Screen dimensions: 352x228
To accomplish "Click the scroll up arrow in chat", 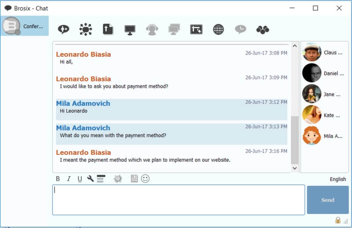I will click(x=295, y=46).
